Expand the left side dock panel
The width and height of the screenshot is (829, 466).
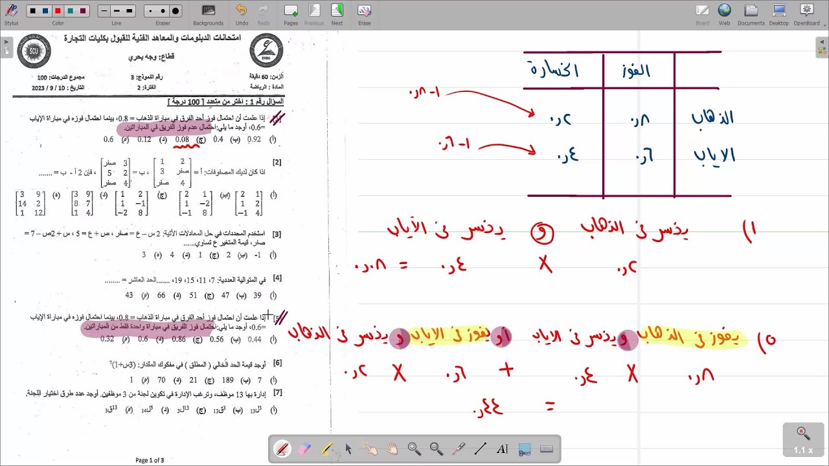[x=6, y=47]
